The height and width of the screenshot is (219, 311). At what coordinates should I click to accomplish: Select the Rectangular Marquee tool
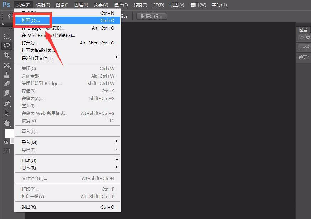(7, 36)
